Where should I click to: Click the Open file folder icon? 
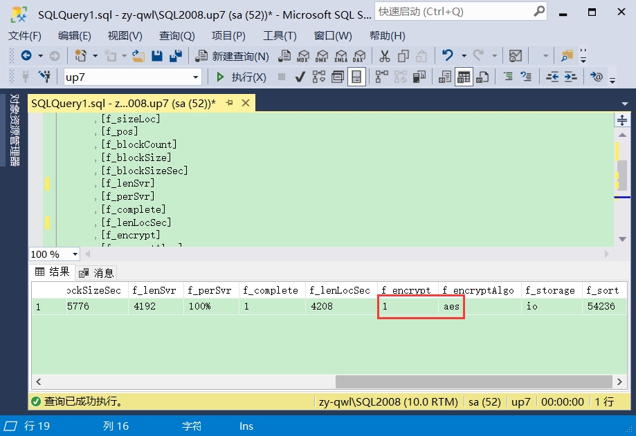(138, 56)
